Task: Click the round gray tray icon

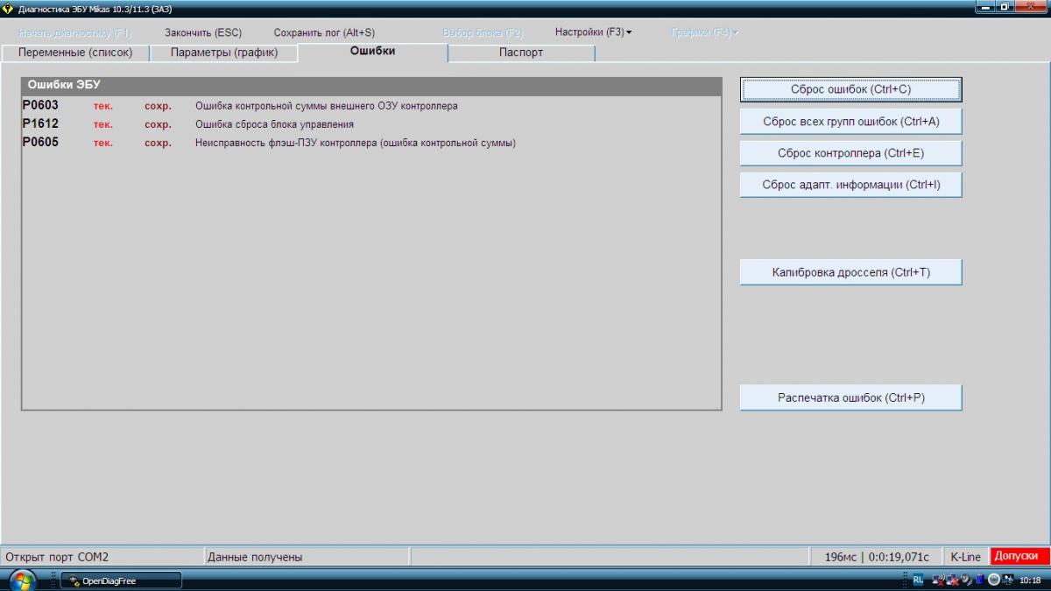Action: click(x=994, y=580)
